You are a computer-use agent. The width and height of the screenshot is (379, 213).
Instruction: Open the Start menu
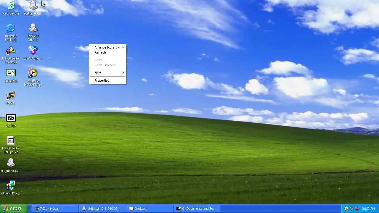[14, 209]
